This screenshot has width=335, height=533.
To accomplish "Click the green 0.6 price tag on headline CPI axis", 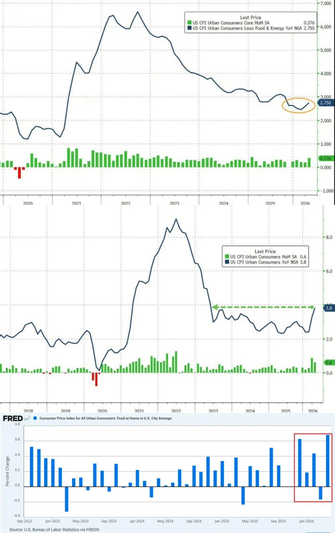I will tap(329, 363).
